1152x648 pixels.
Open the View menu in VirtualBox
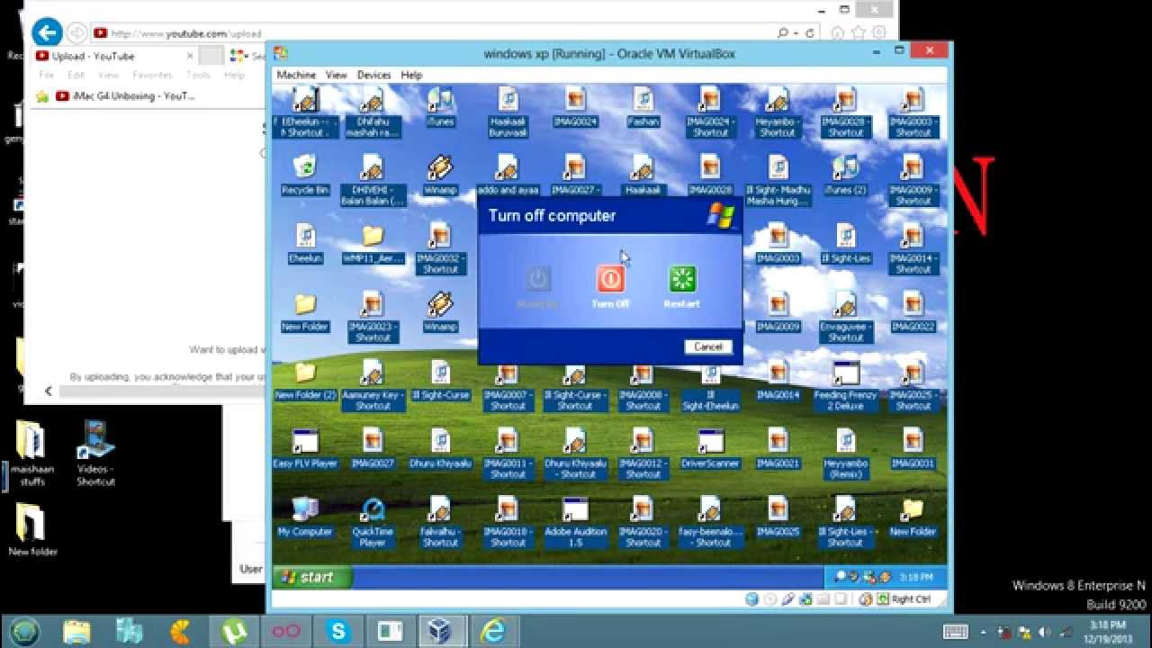pyautogui.click(x=337, y=75)
